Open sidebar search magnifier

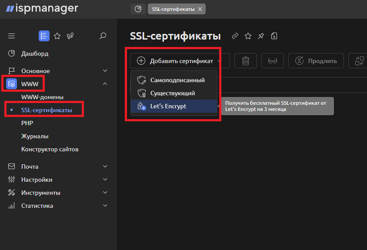click(x=103, y=36)
